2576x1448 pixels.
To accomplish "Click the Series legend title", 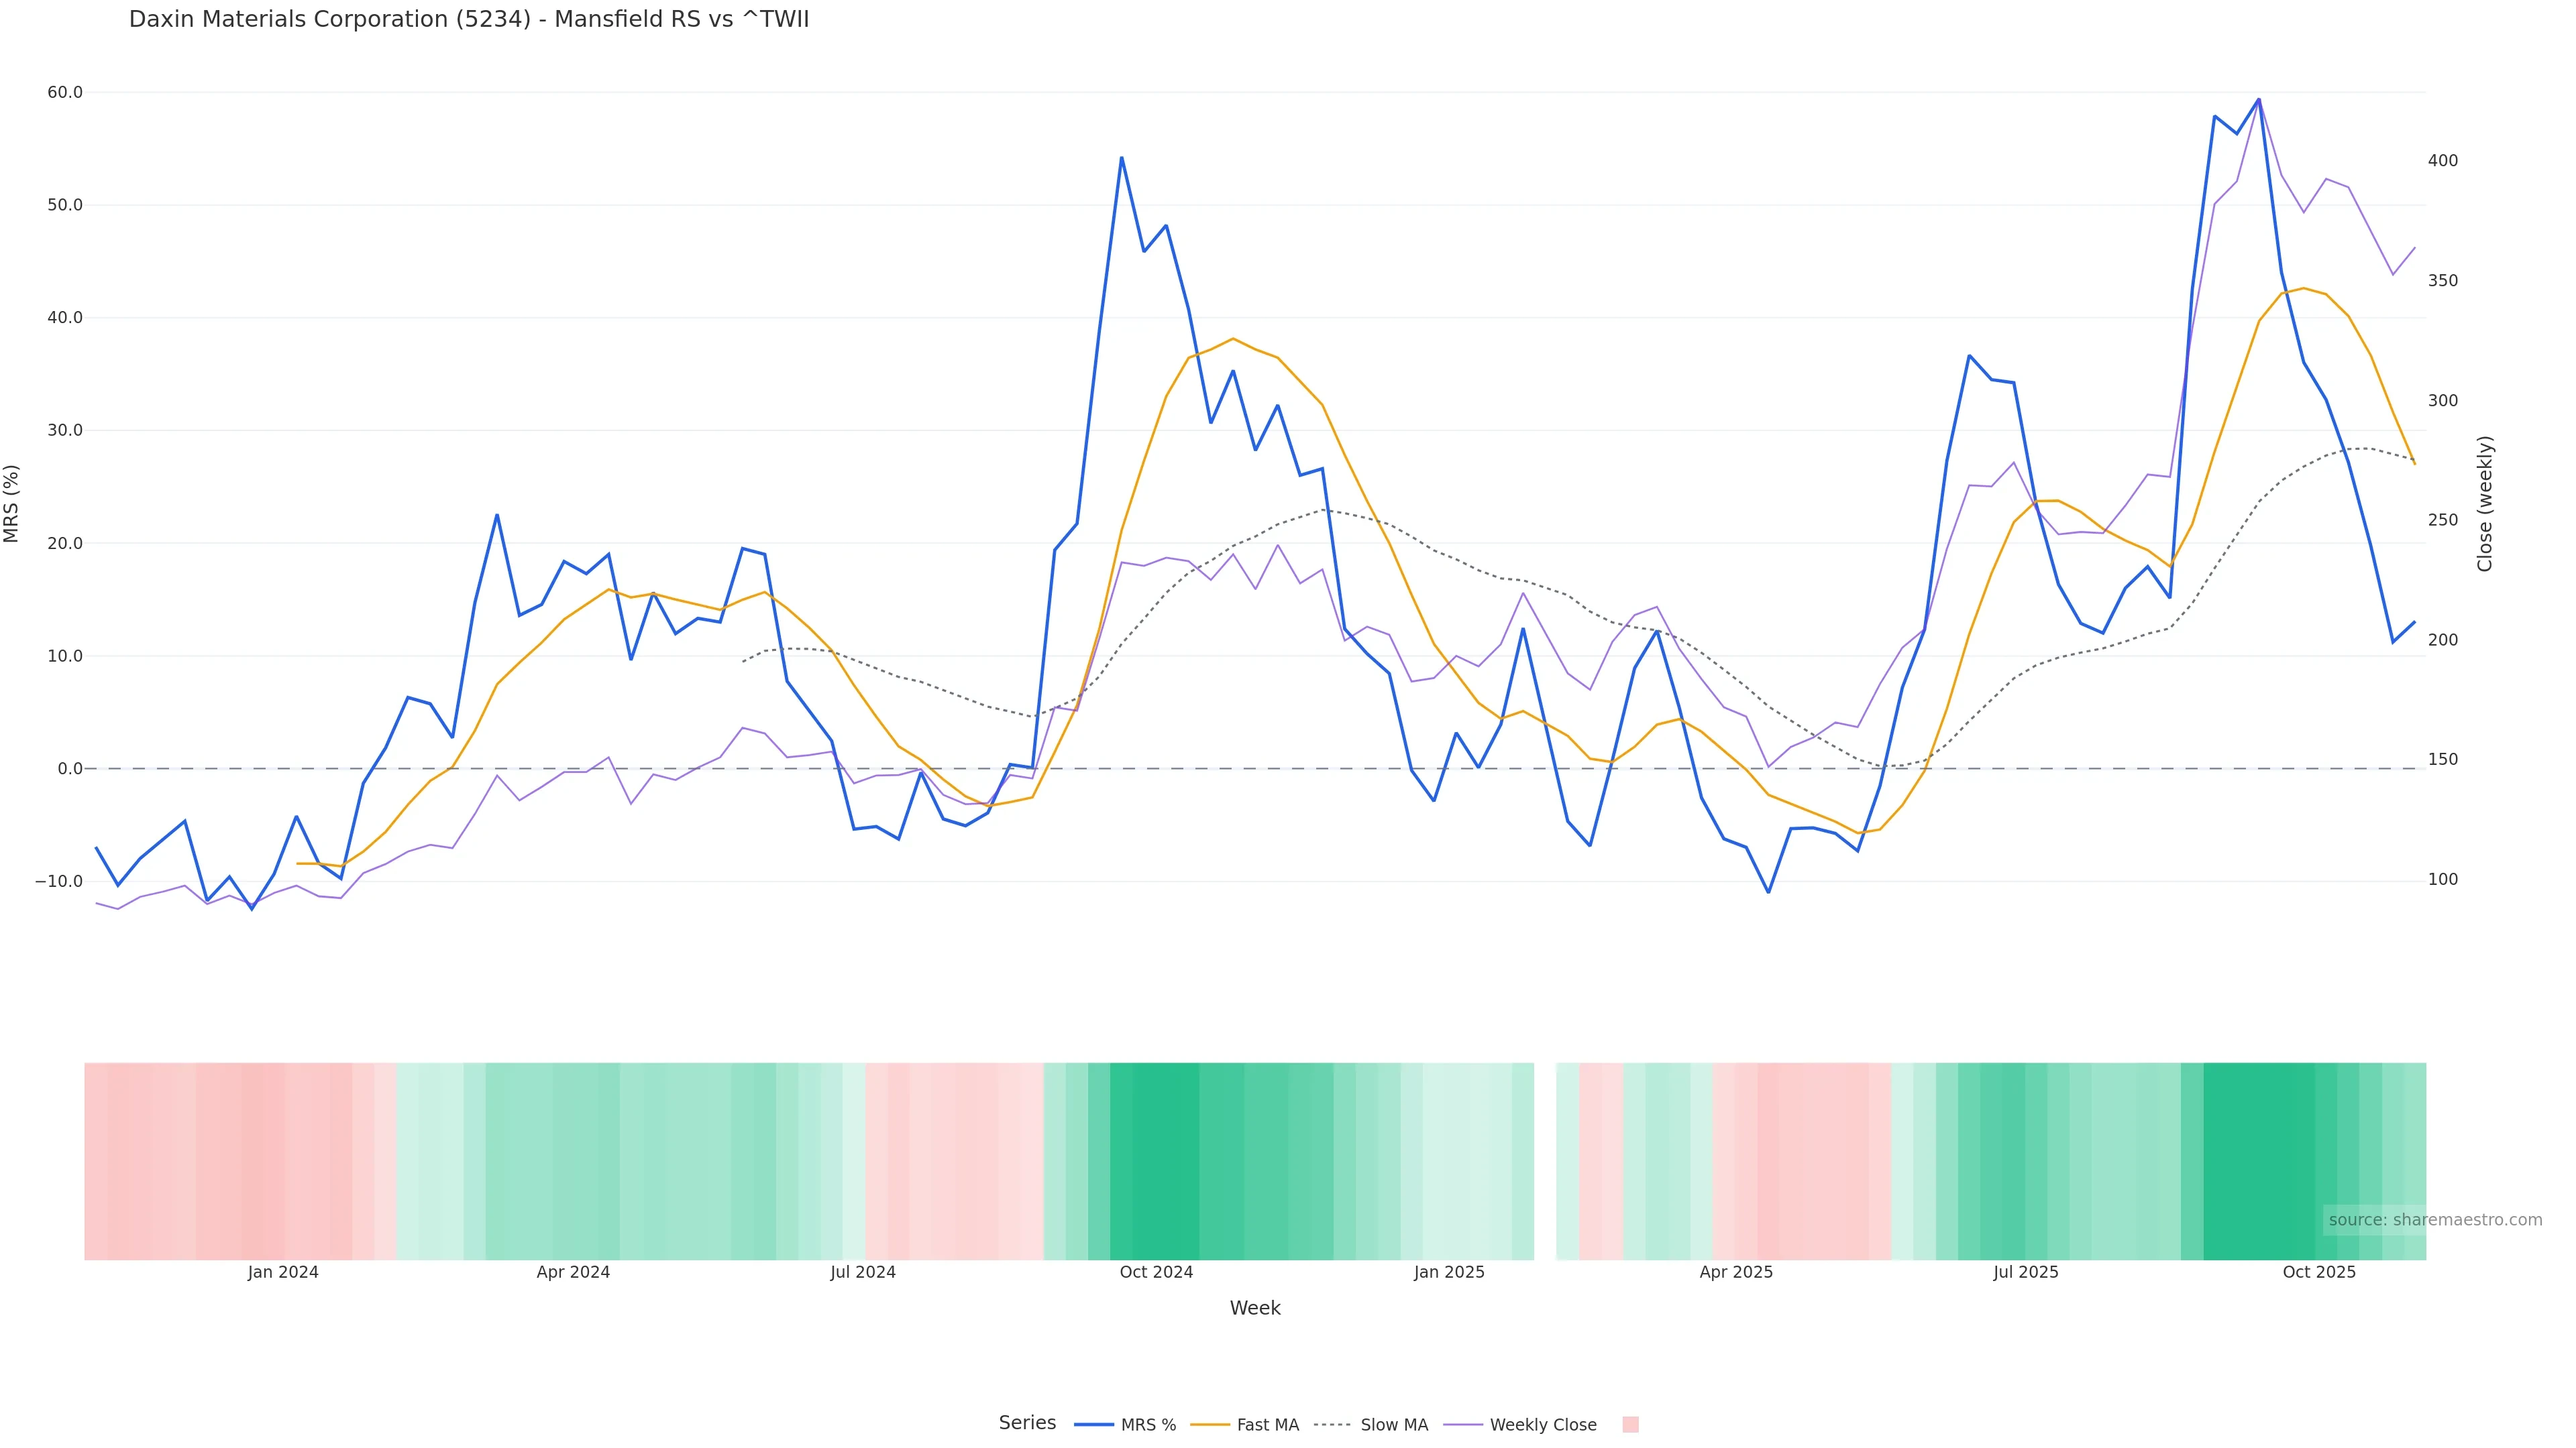I will [1027, 1423].
